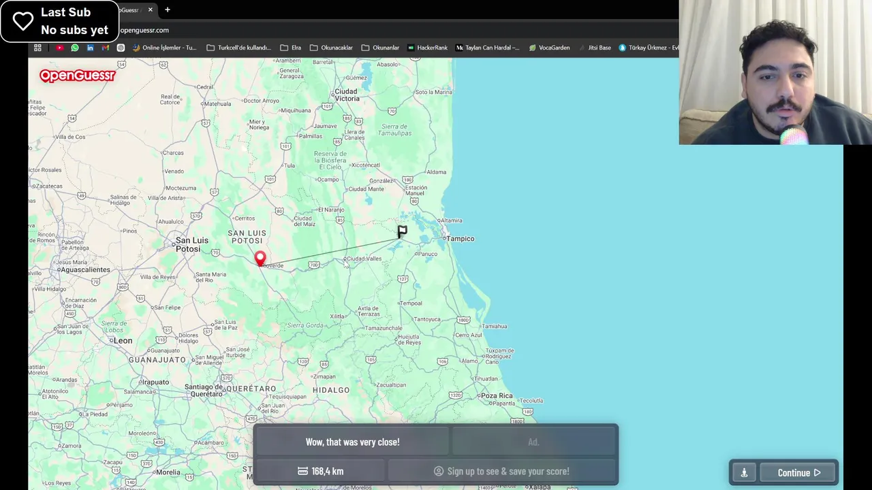Click the Ciudad Victoria label on map
This screenshot has height=490, width=872.
click(346, 95)
